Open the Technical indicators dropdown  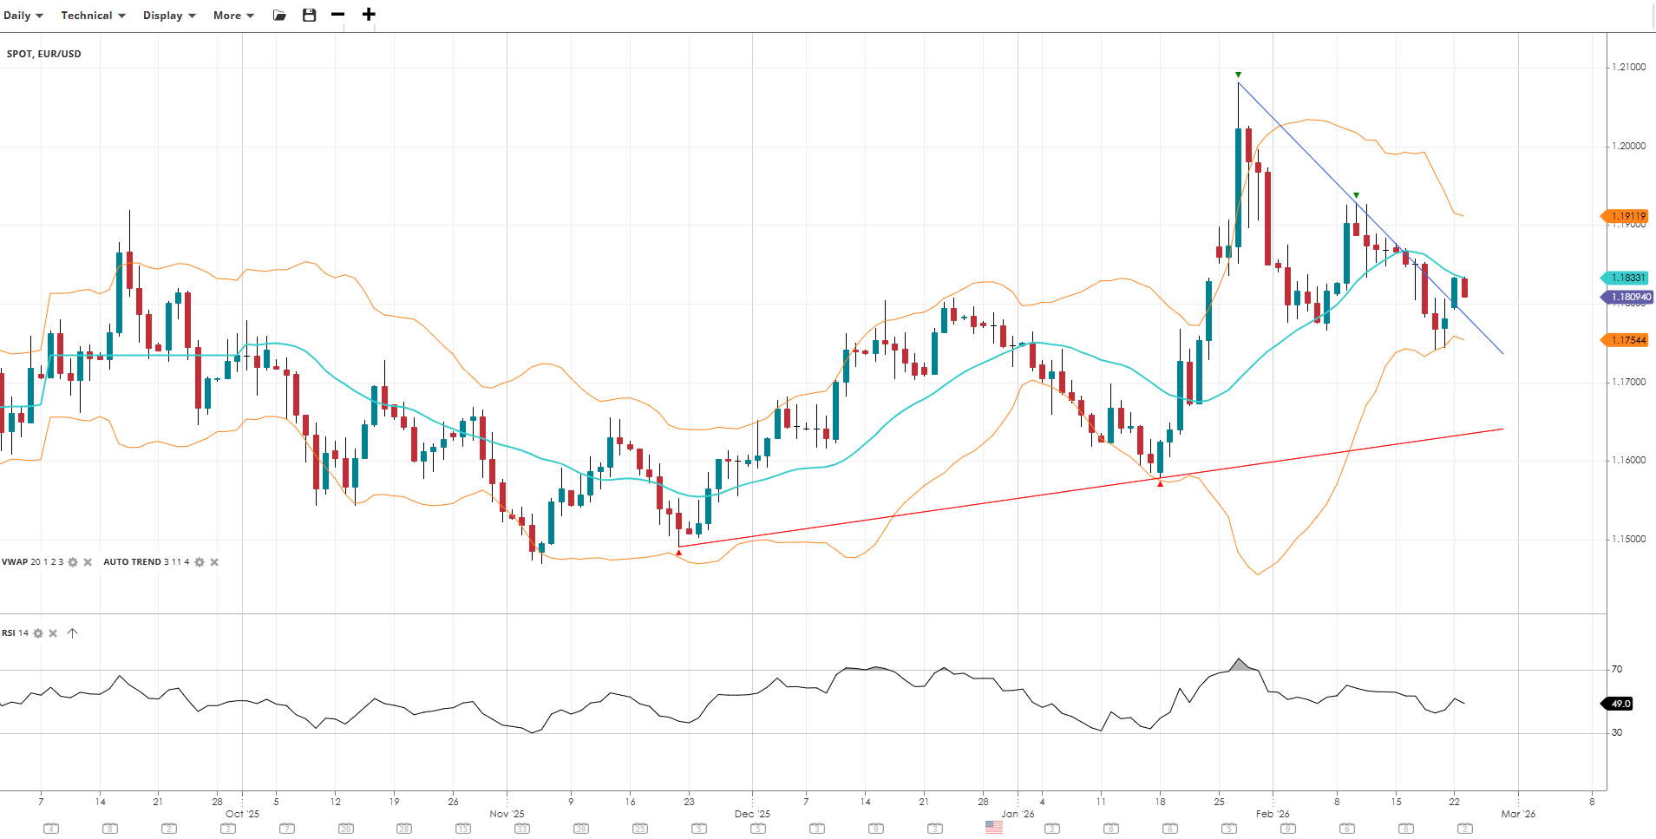click(93, 16)
